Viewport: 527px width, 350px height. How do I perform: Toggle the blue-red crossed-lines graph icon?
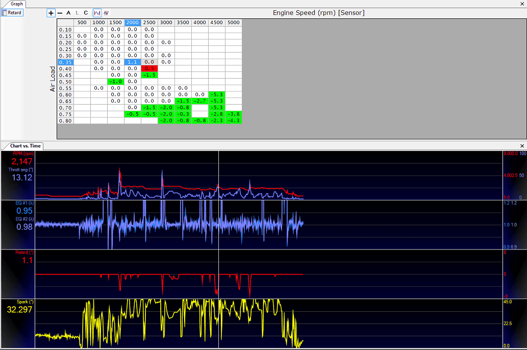106,13
